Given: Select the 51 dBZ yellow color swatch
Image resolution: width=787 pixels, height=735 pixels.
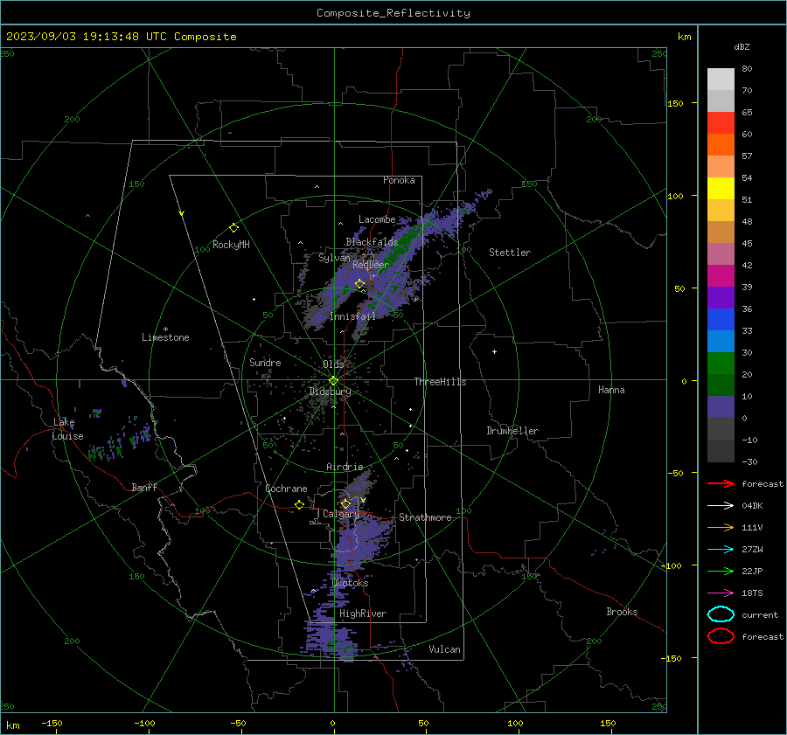Looking at the screenshot, I should click(x=721, y=189).
